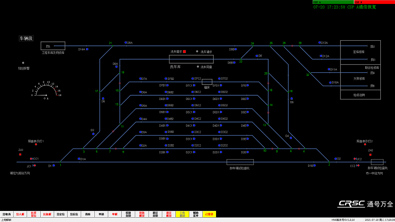The image size is (395, 222).
Task: Select 总定位 in the bottom toolbar
Action: [x=60, y=214]
